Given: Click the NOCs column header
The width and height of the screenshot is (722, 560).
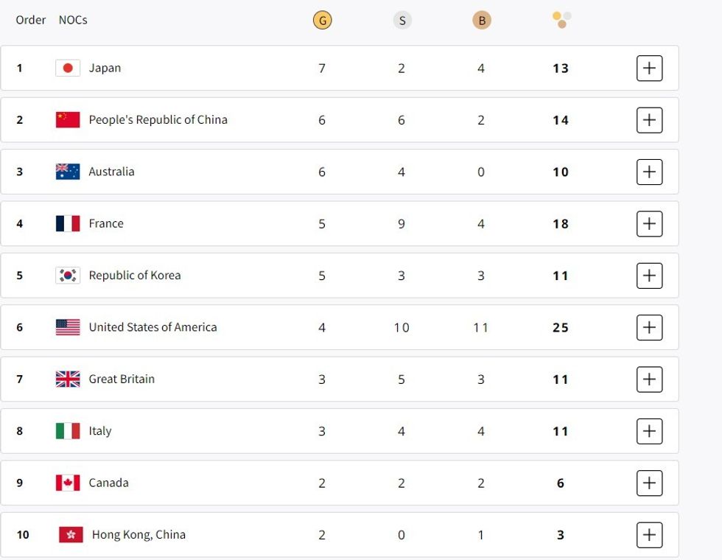Looking at the screenshot, I should click(73, 20).
